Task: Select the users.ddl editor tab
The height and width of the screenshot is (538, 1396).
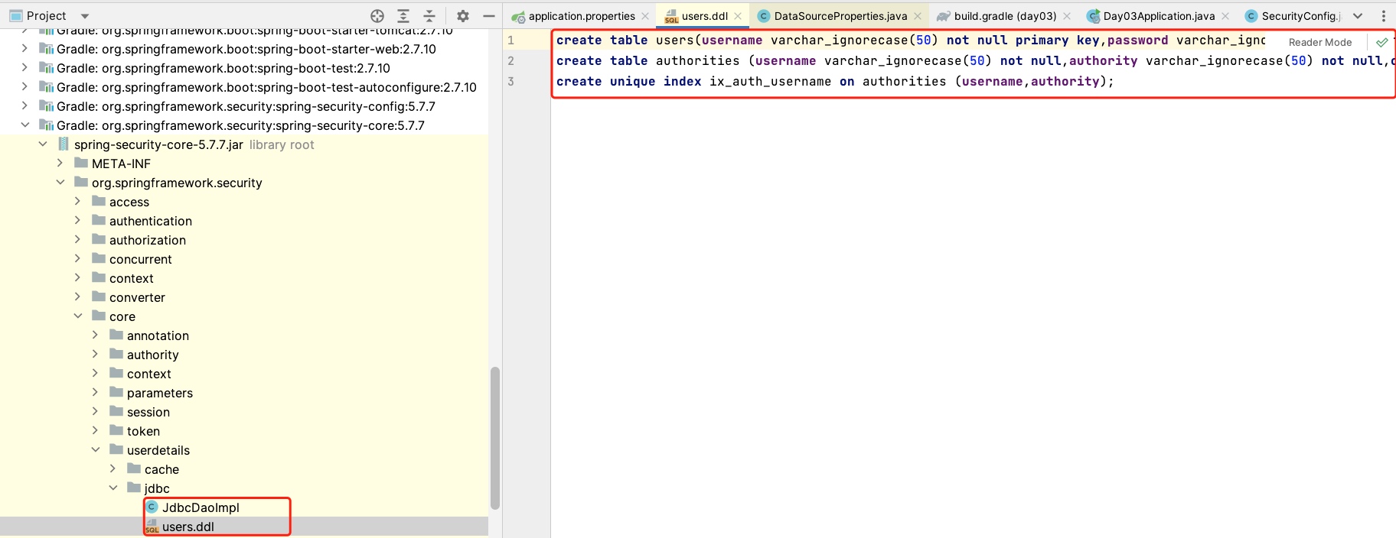Action: point(704,16)
